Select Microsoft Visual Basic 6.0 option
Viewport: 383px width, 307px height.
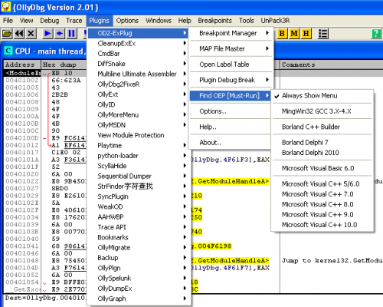tap(322, 168)
